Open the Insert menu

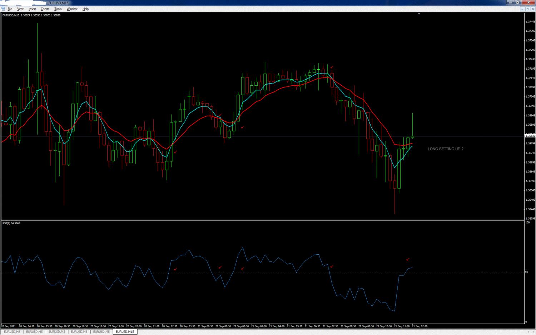click(32, 9)
